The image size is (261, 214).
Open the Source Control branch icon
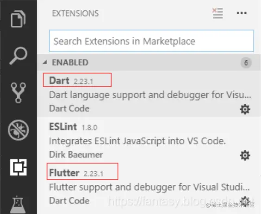click(x=19, y=93)
